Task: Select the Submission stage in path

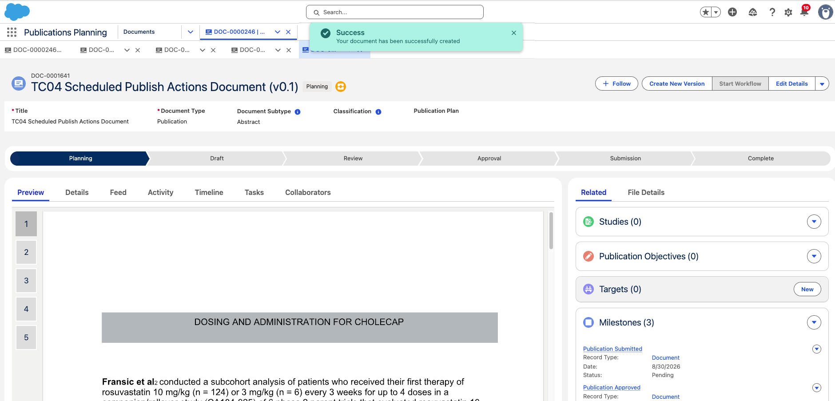Action: 625,159
